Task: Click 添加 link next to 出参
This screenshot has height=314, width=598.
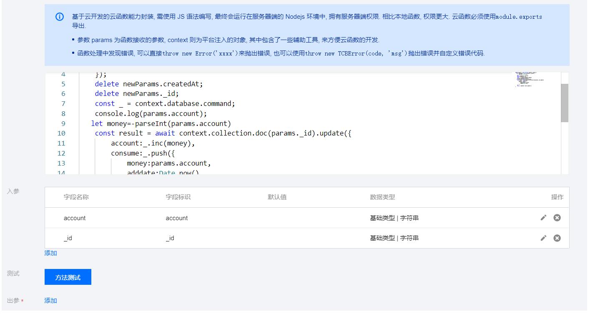Action: (x=51, y=301)
